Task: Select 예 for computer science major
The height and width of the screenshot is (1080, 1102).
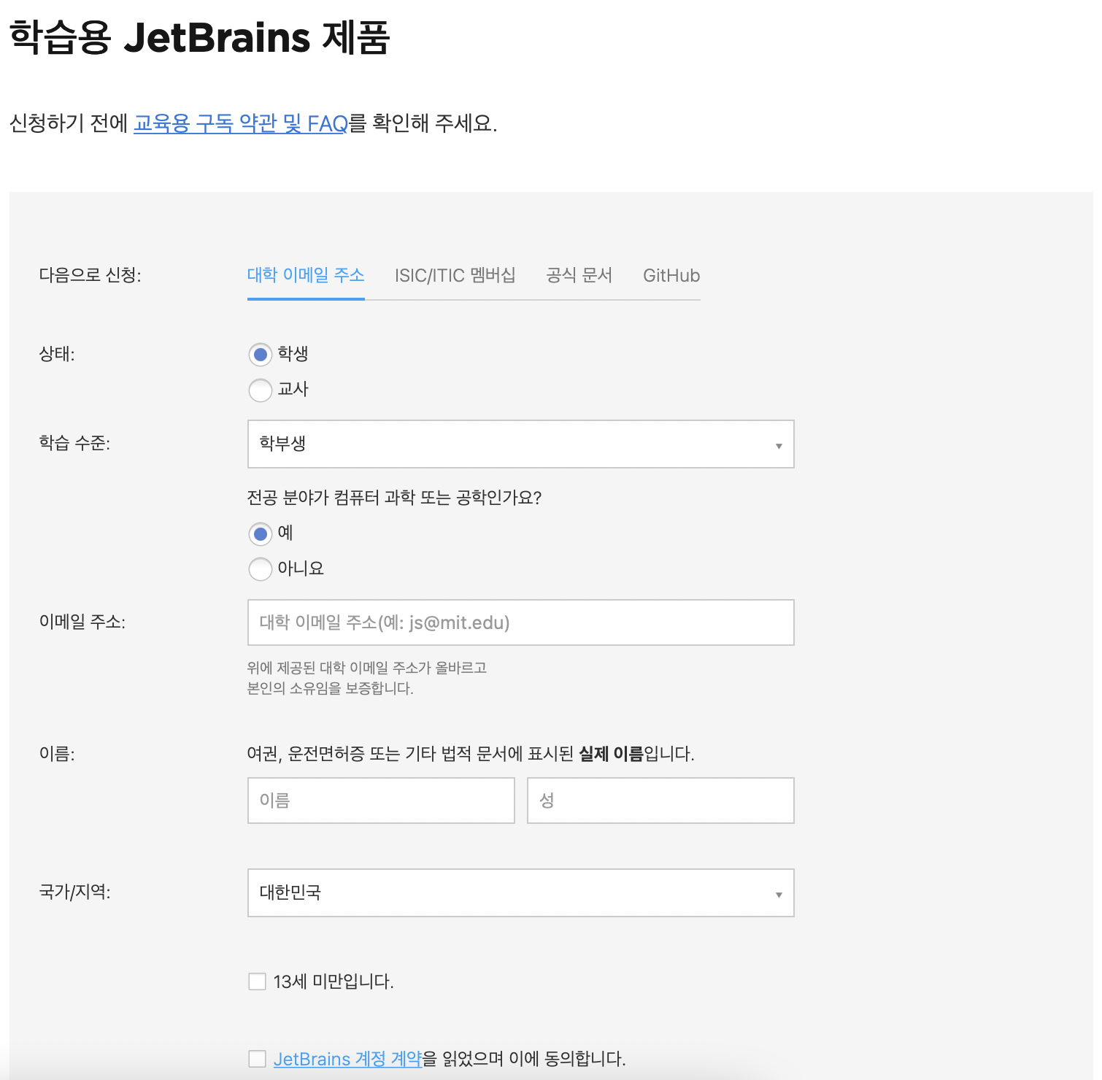Action: coord(261,533)
